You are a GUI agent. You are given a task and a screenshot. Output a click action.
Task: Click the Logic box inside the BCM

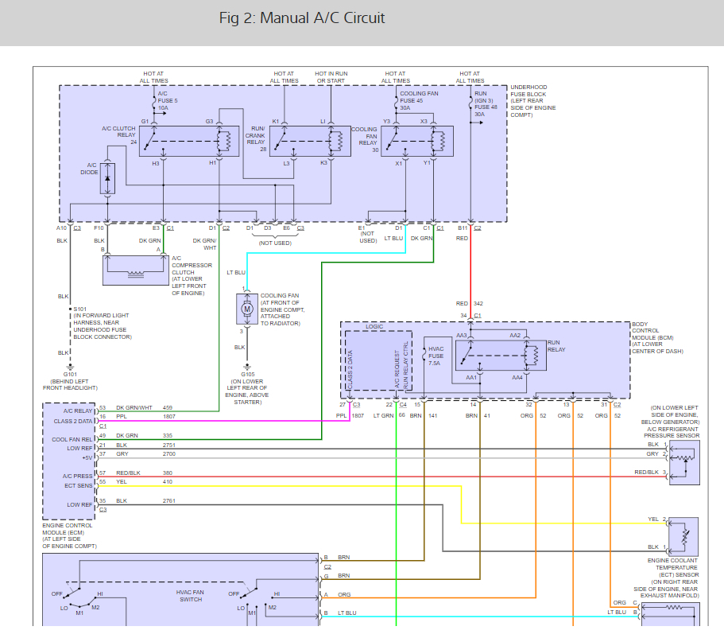tap(378, 360)
